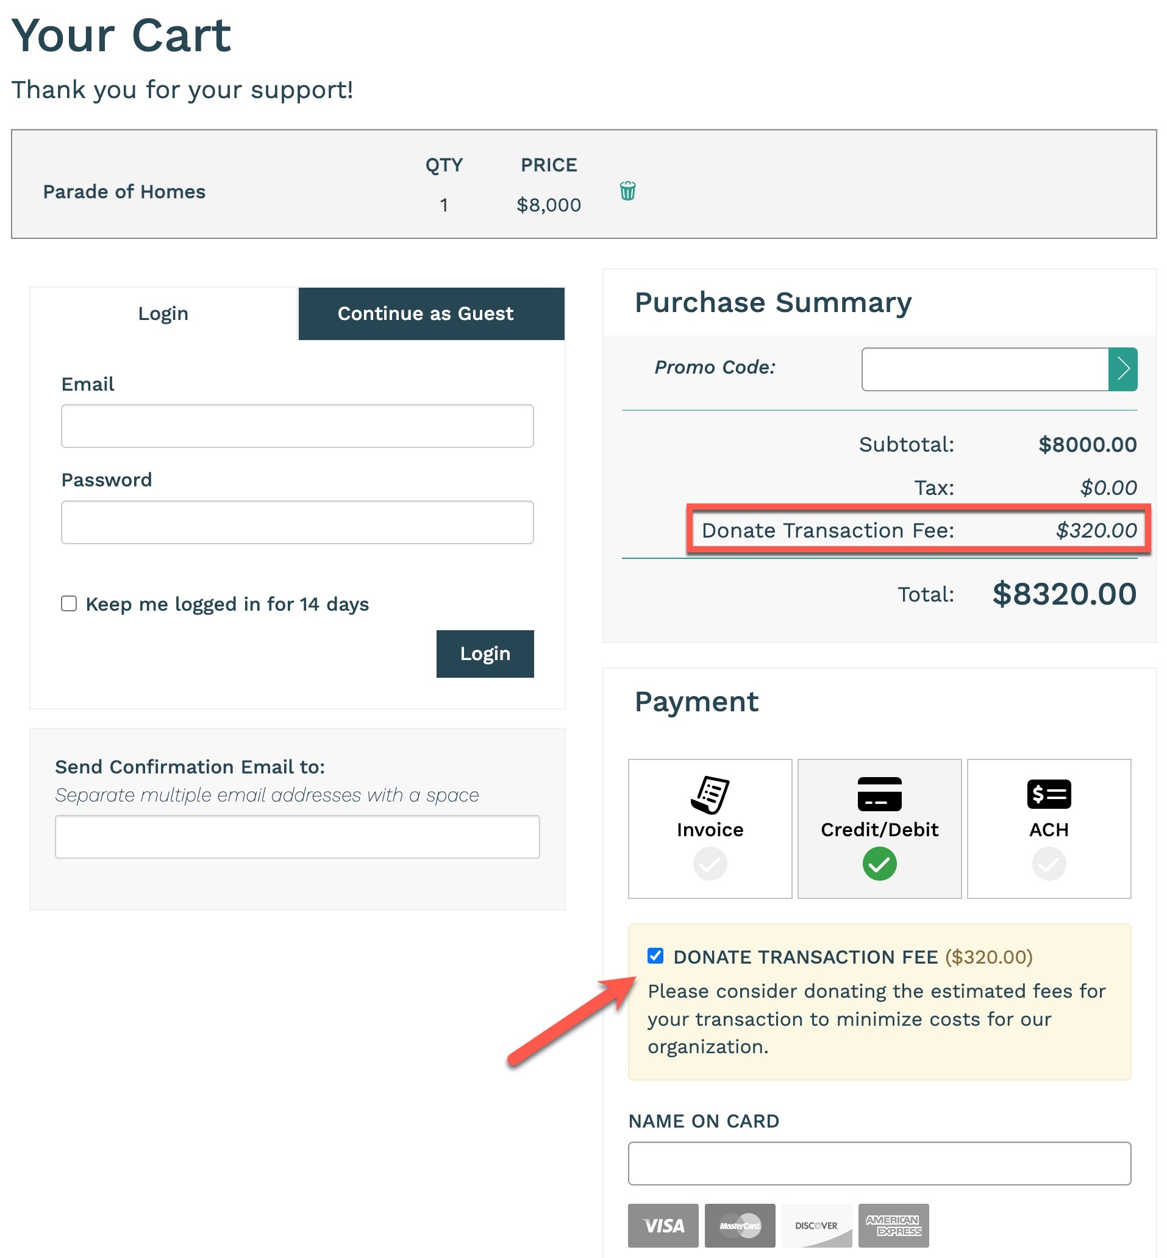Click the Promo Code text box
The image size is (1167, 1258).
[985, 369]
